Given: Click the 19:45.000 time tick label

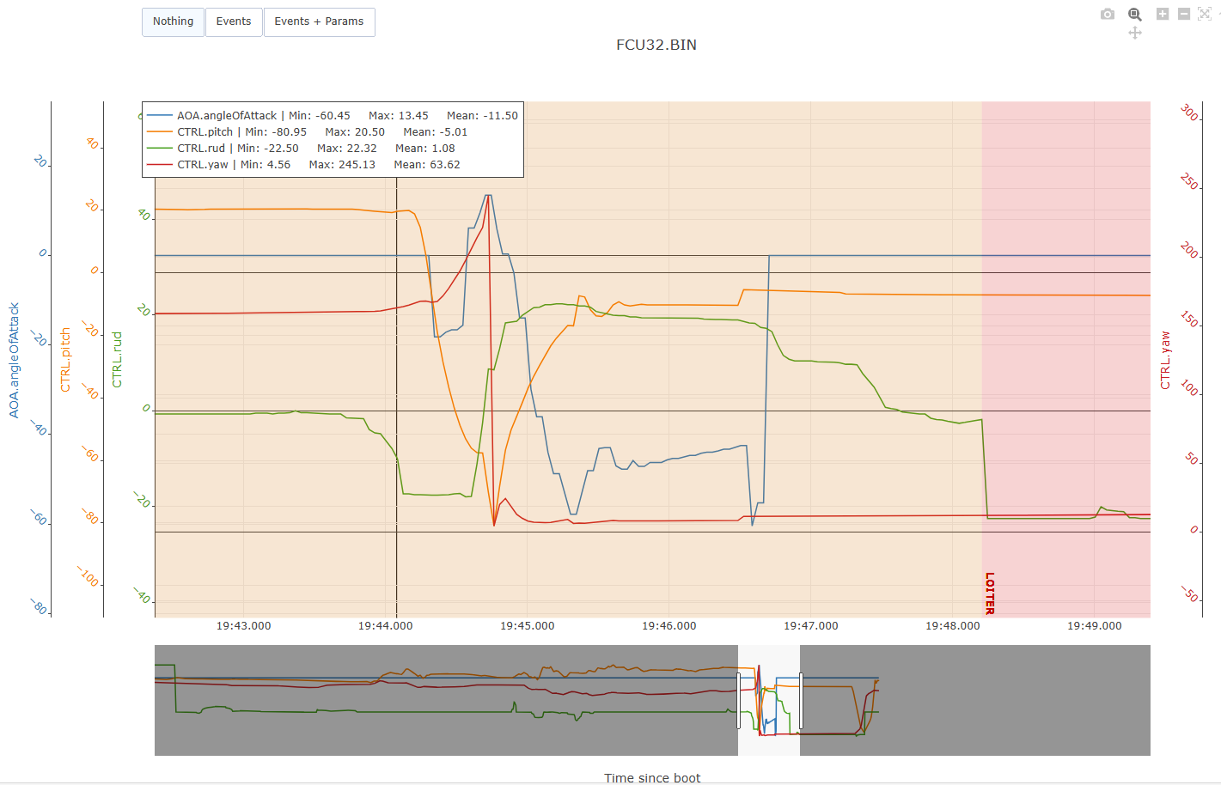Looking at the screenshot, I should pos(527,626).
